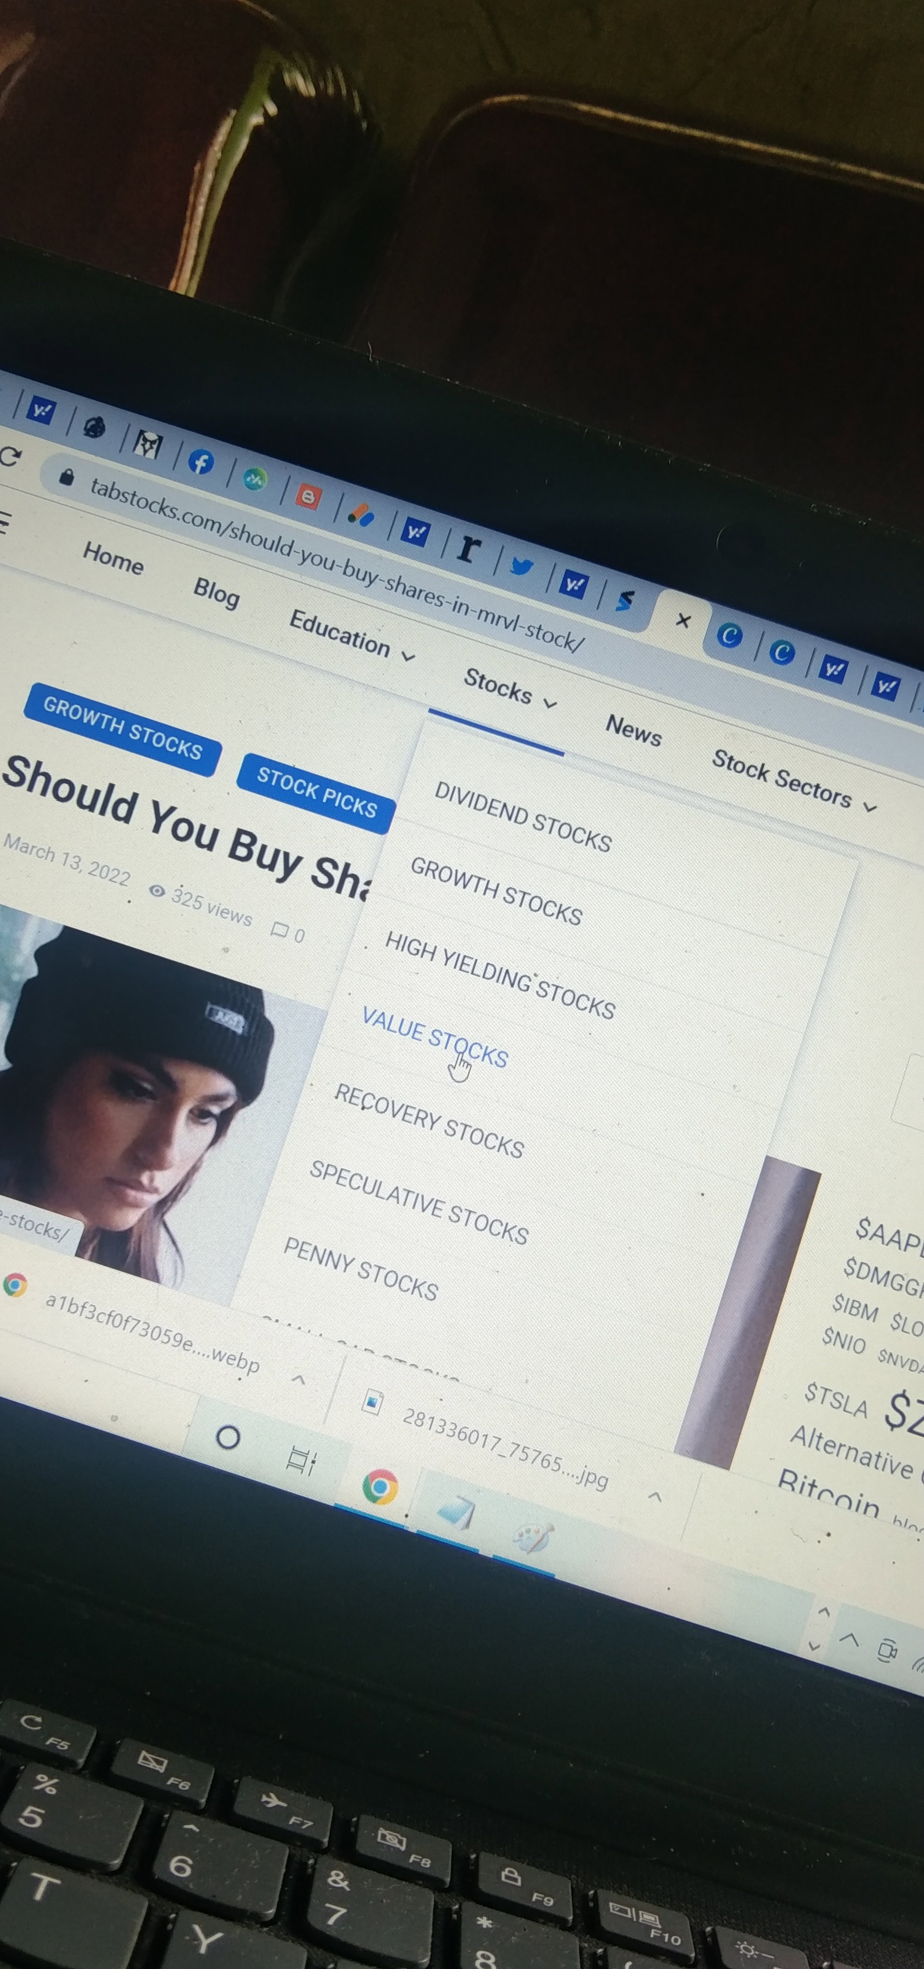Switch to the Facebook browser tab
This screenshot has width=924, height=1969.
pos(201,461)
